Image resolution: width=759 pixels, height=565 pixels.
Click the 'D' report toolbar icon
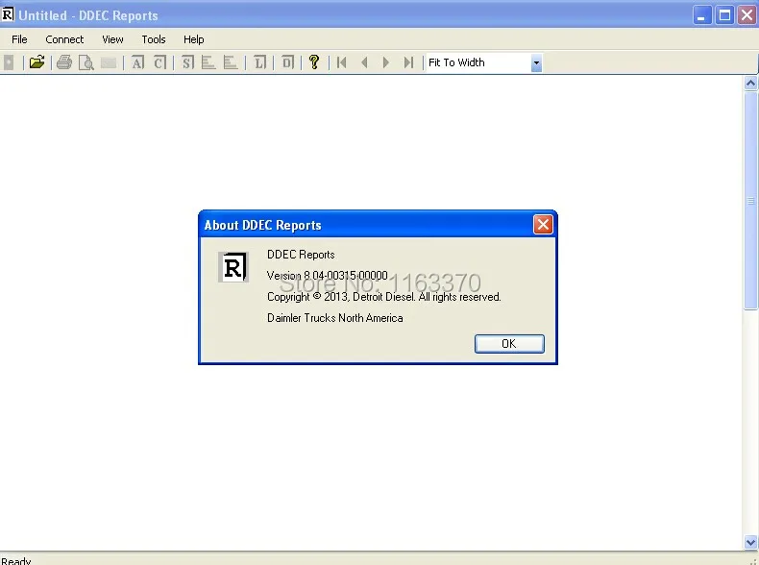(287, 62)
